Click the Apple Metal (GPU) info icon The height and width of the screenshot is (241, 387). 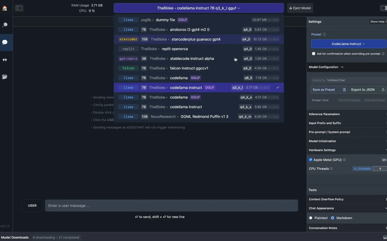click(x=344, y=160)
